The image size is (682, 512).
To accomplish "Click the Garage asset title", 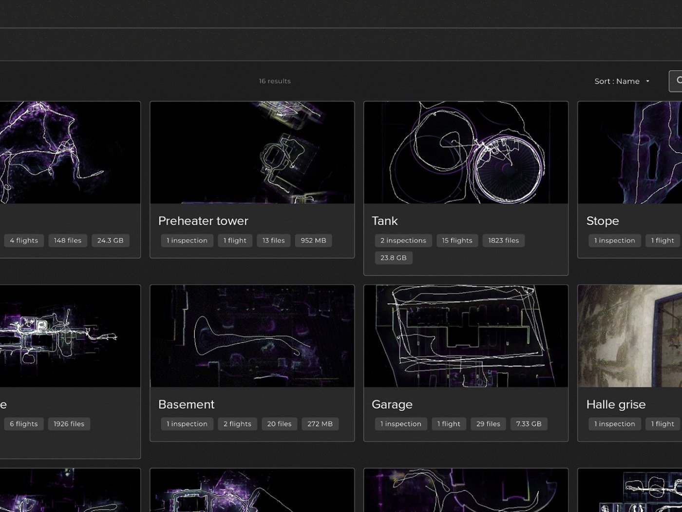I will tap(392, 404).
